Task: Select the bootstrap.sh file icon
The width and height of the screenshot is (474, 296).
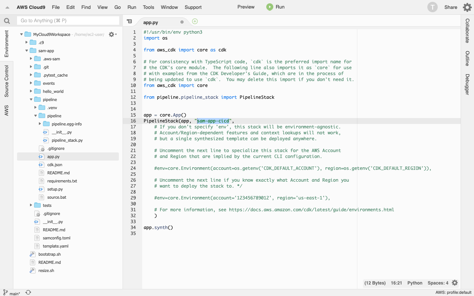Action: [33, 254]
